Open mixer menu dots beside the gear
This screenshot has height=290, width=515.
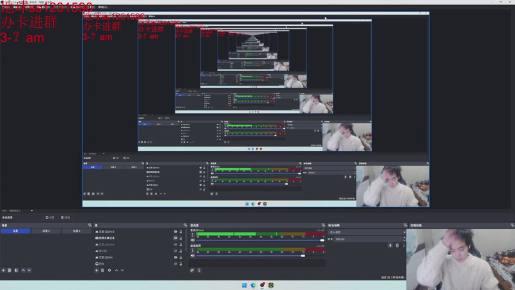tap(199, 270)
